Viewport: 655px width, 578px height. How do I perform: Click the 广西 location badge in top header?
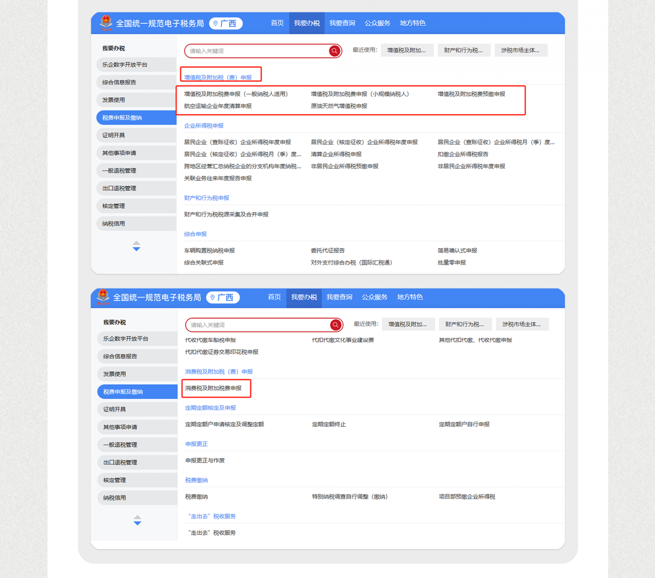tap(225, 23)
